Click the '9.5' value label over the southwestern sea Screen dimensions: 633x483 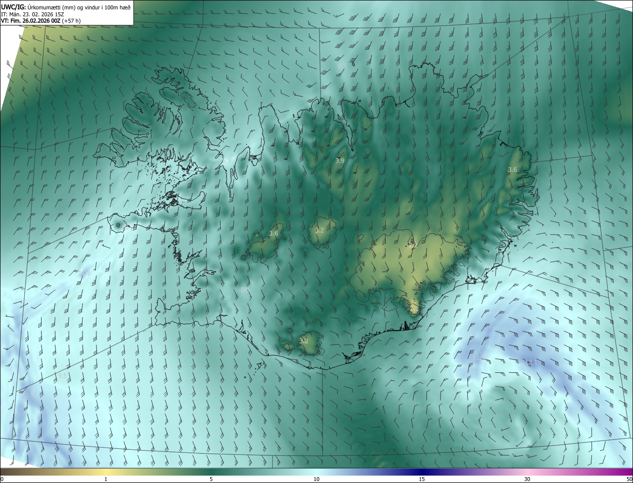pyautogui.click(x=62, y=376)
